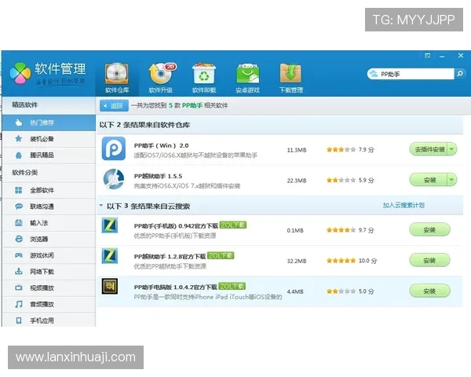Open the 网络下载 category
The image size is (471, 377).
point(49,272)
